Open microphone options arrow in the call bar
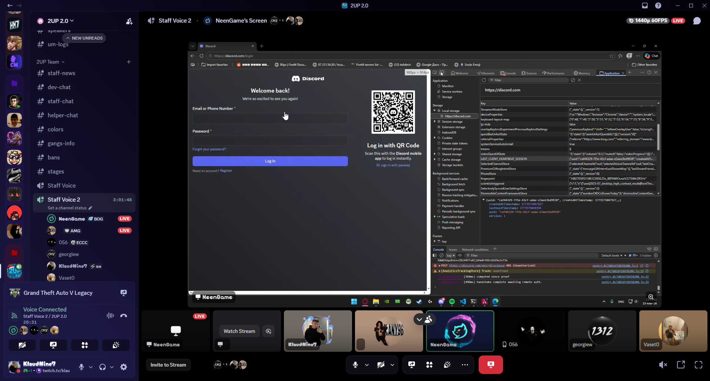 (367, 365)
